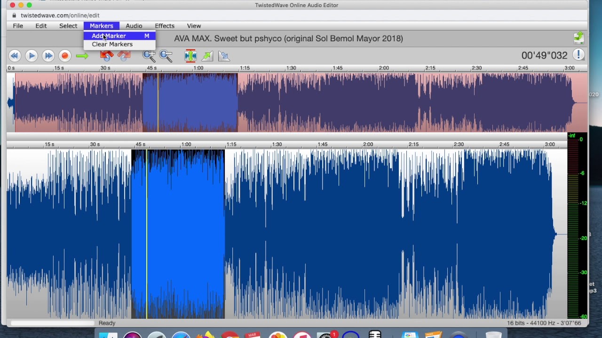Click the 2:00 mark on the overview ruler

click(384, 68)
